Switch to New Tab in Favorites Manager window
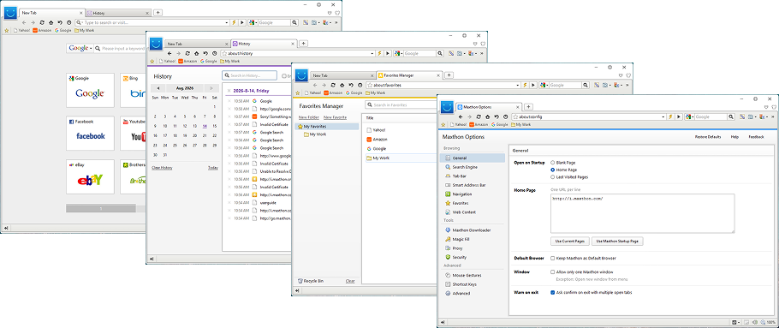Screen dimensions: 779x328 [x=342, y=75]
